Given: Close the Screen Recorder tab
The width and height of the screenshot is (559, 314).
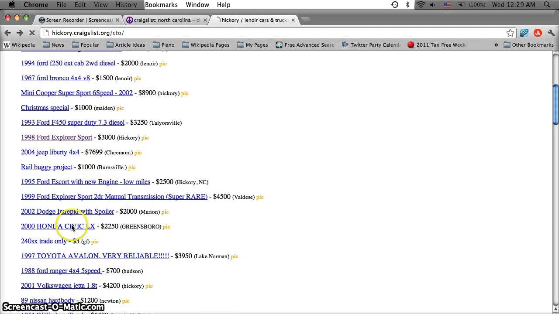Looking at the screenshot, I should [x=117, y=20].
